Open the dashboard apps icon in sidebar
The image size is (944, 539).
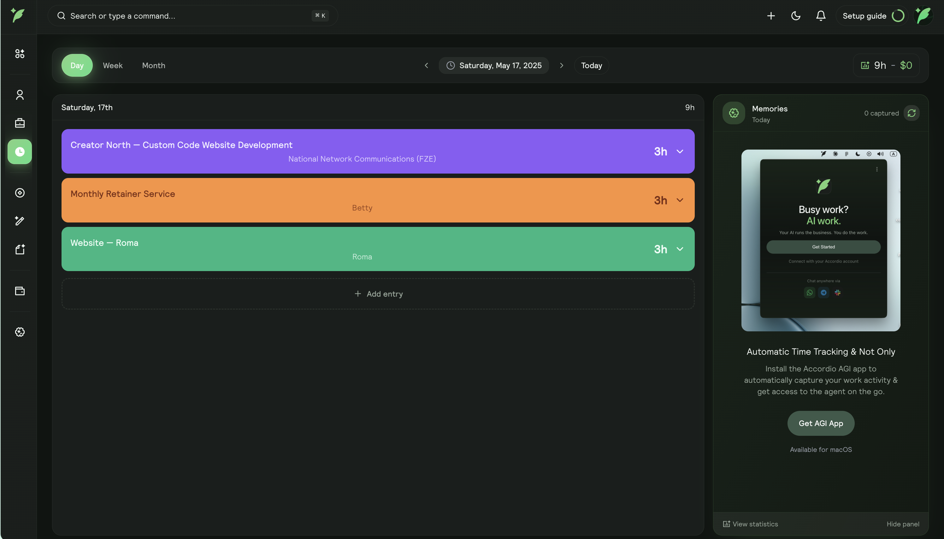pos(20,54)
